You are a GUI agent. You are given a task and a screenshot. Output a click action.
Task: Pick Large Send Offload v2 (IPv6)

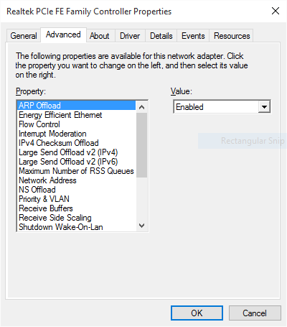(77, 162)
